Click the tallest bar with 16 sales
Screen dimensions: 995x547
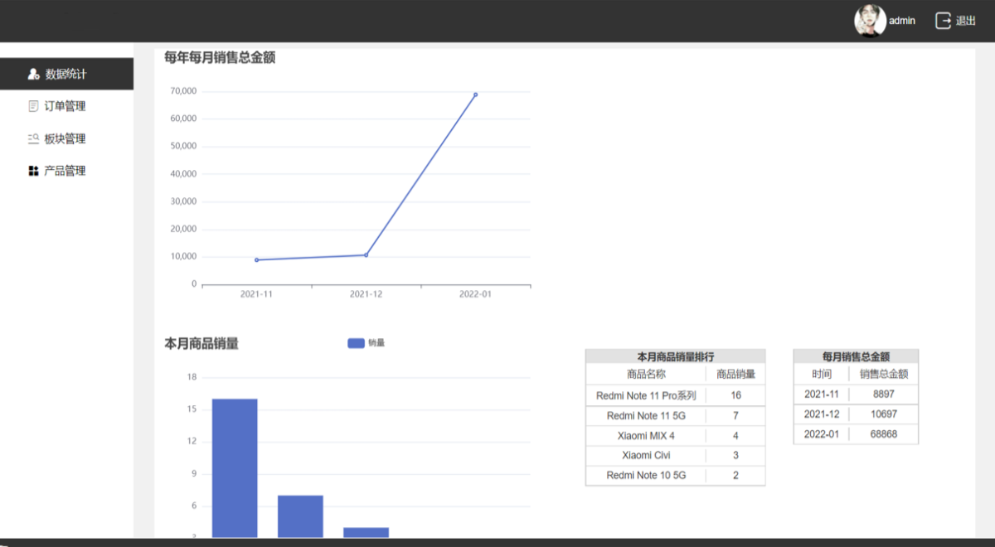pos(235,468)
